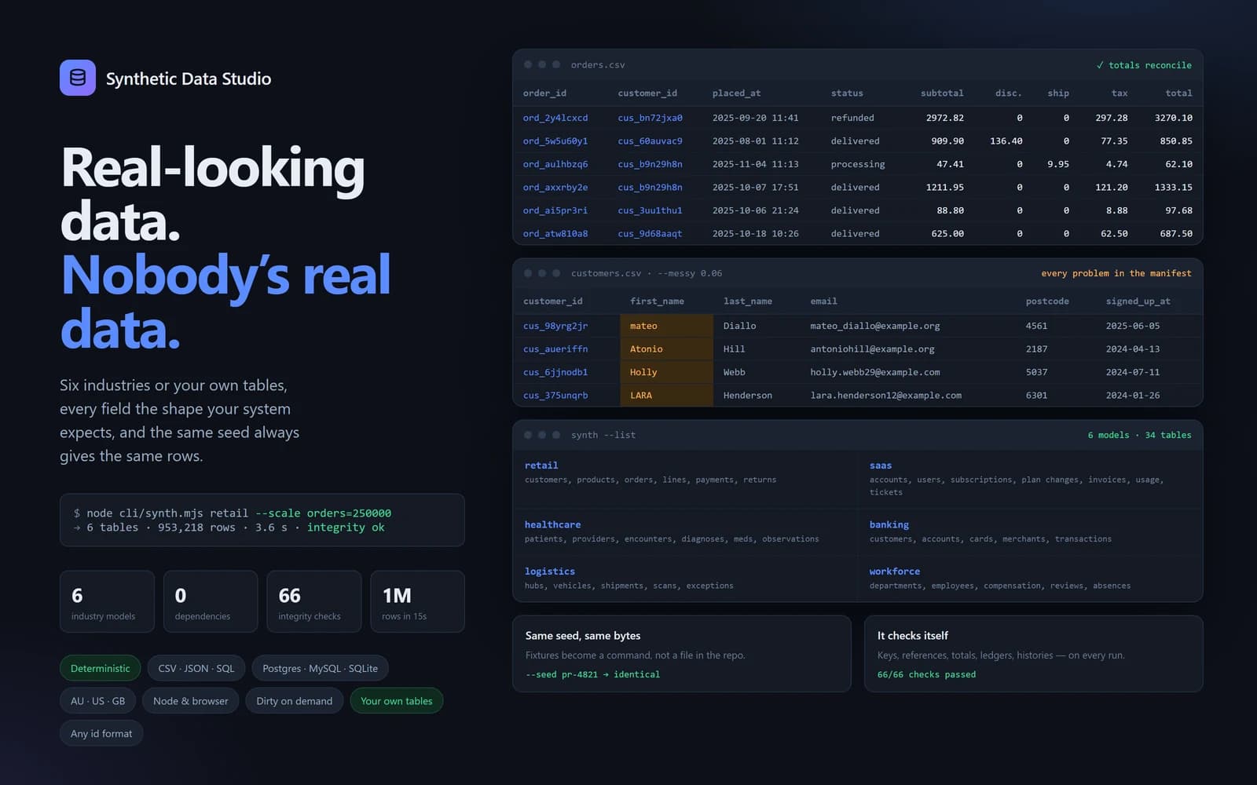
Task: Click the Postgres · MySQL · SQLite pill
Action: [x=320, y=668]
